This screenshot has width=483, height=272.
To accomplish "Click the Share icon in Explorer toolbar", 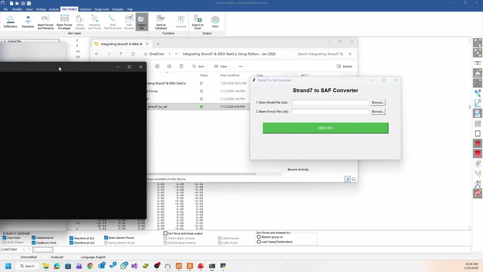I will pyautogui.click(x=169, y=66).
